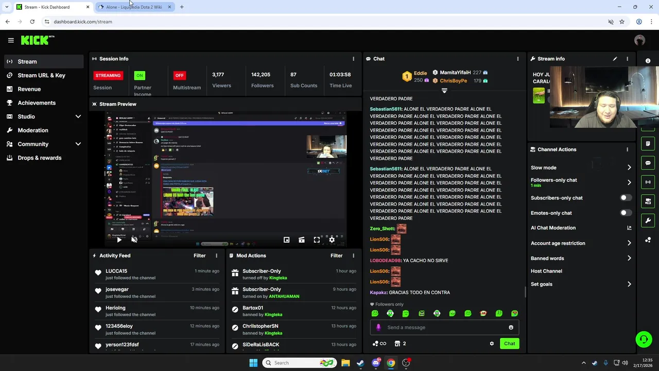
Task: Expand Banned words settings
Action: [x=629, y=258]
